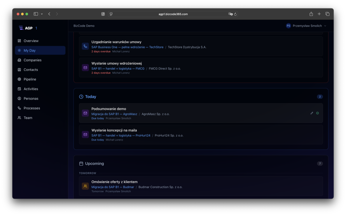Open SAP B1 — handel + logistyka — ProHurt24 deal
This screenshot has height=215, width=346.
121,135
